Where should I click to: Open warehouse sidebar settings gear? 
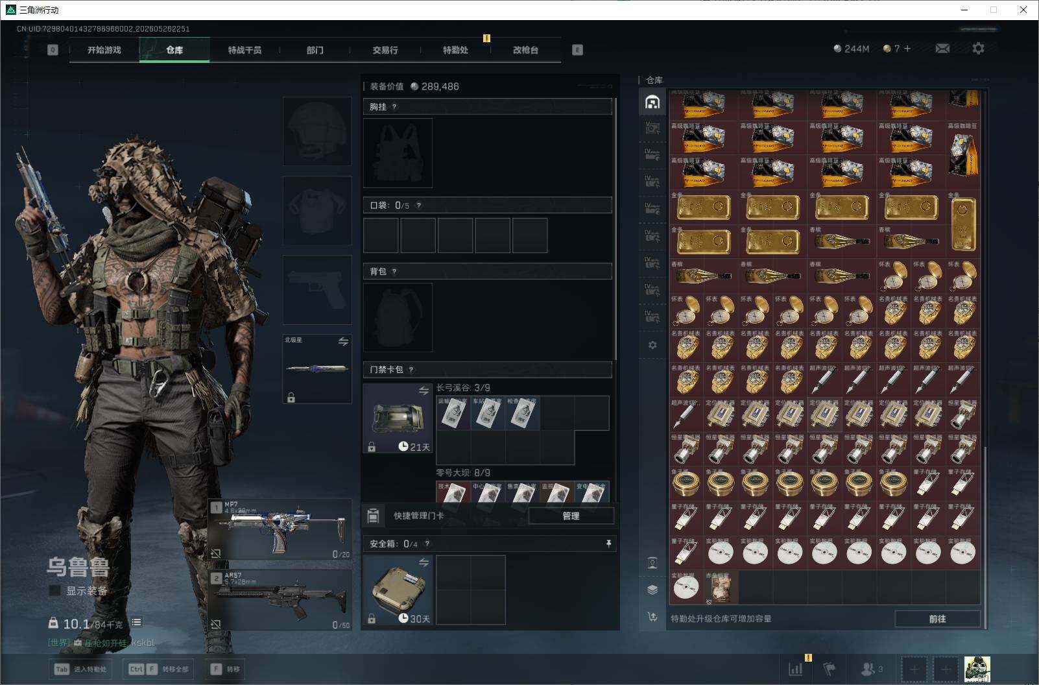click(652, 345)
